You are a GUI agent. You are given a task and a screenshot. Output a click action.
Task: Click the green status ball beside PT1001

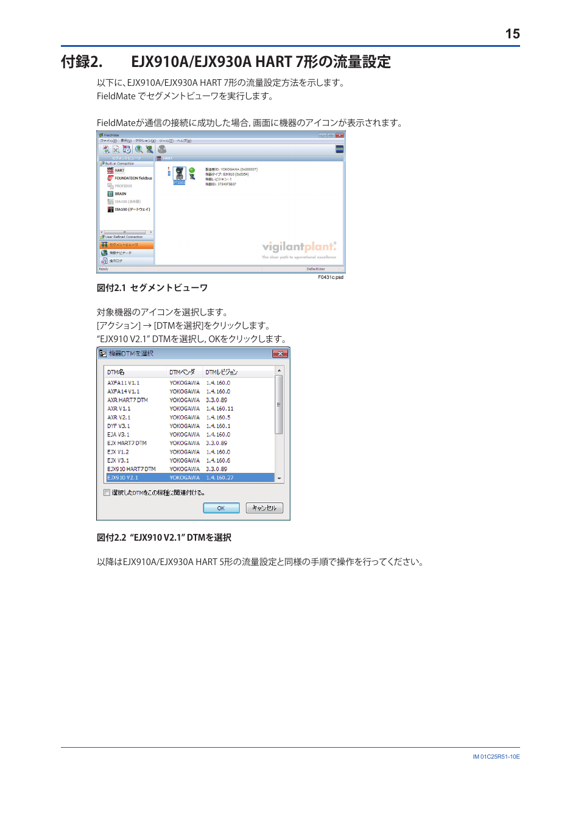[192, 170]
